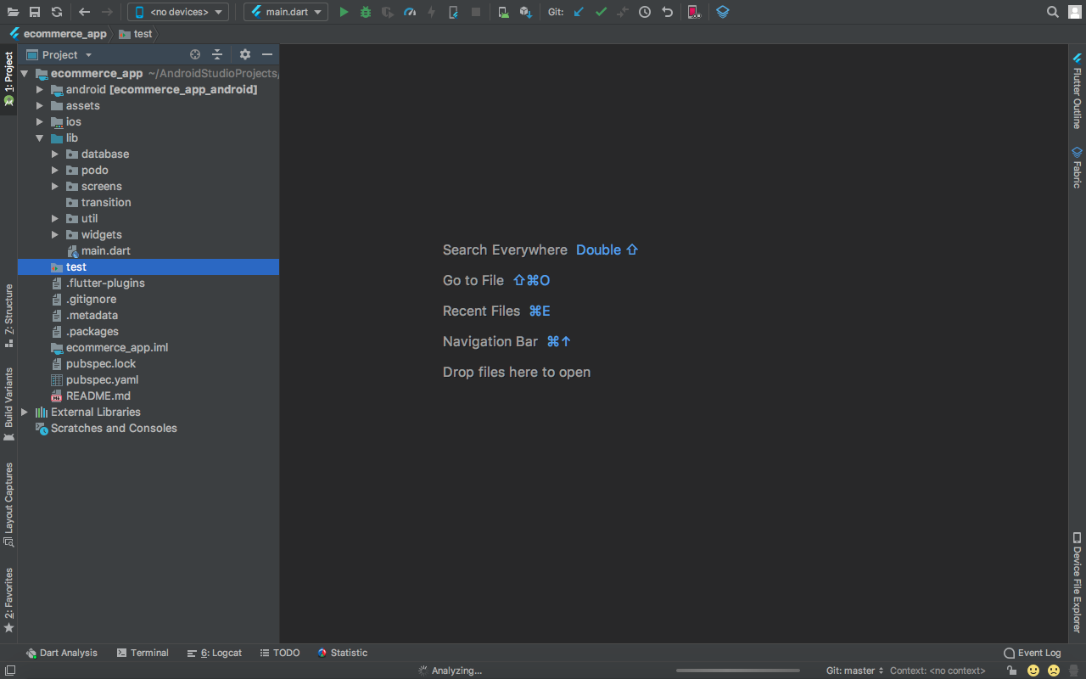Open the Favorites side tab
Image resolution: width=1086 pixels, height=679 pixels.
coord(8,600)
